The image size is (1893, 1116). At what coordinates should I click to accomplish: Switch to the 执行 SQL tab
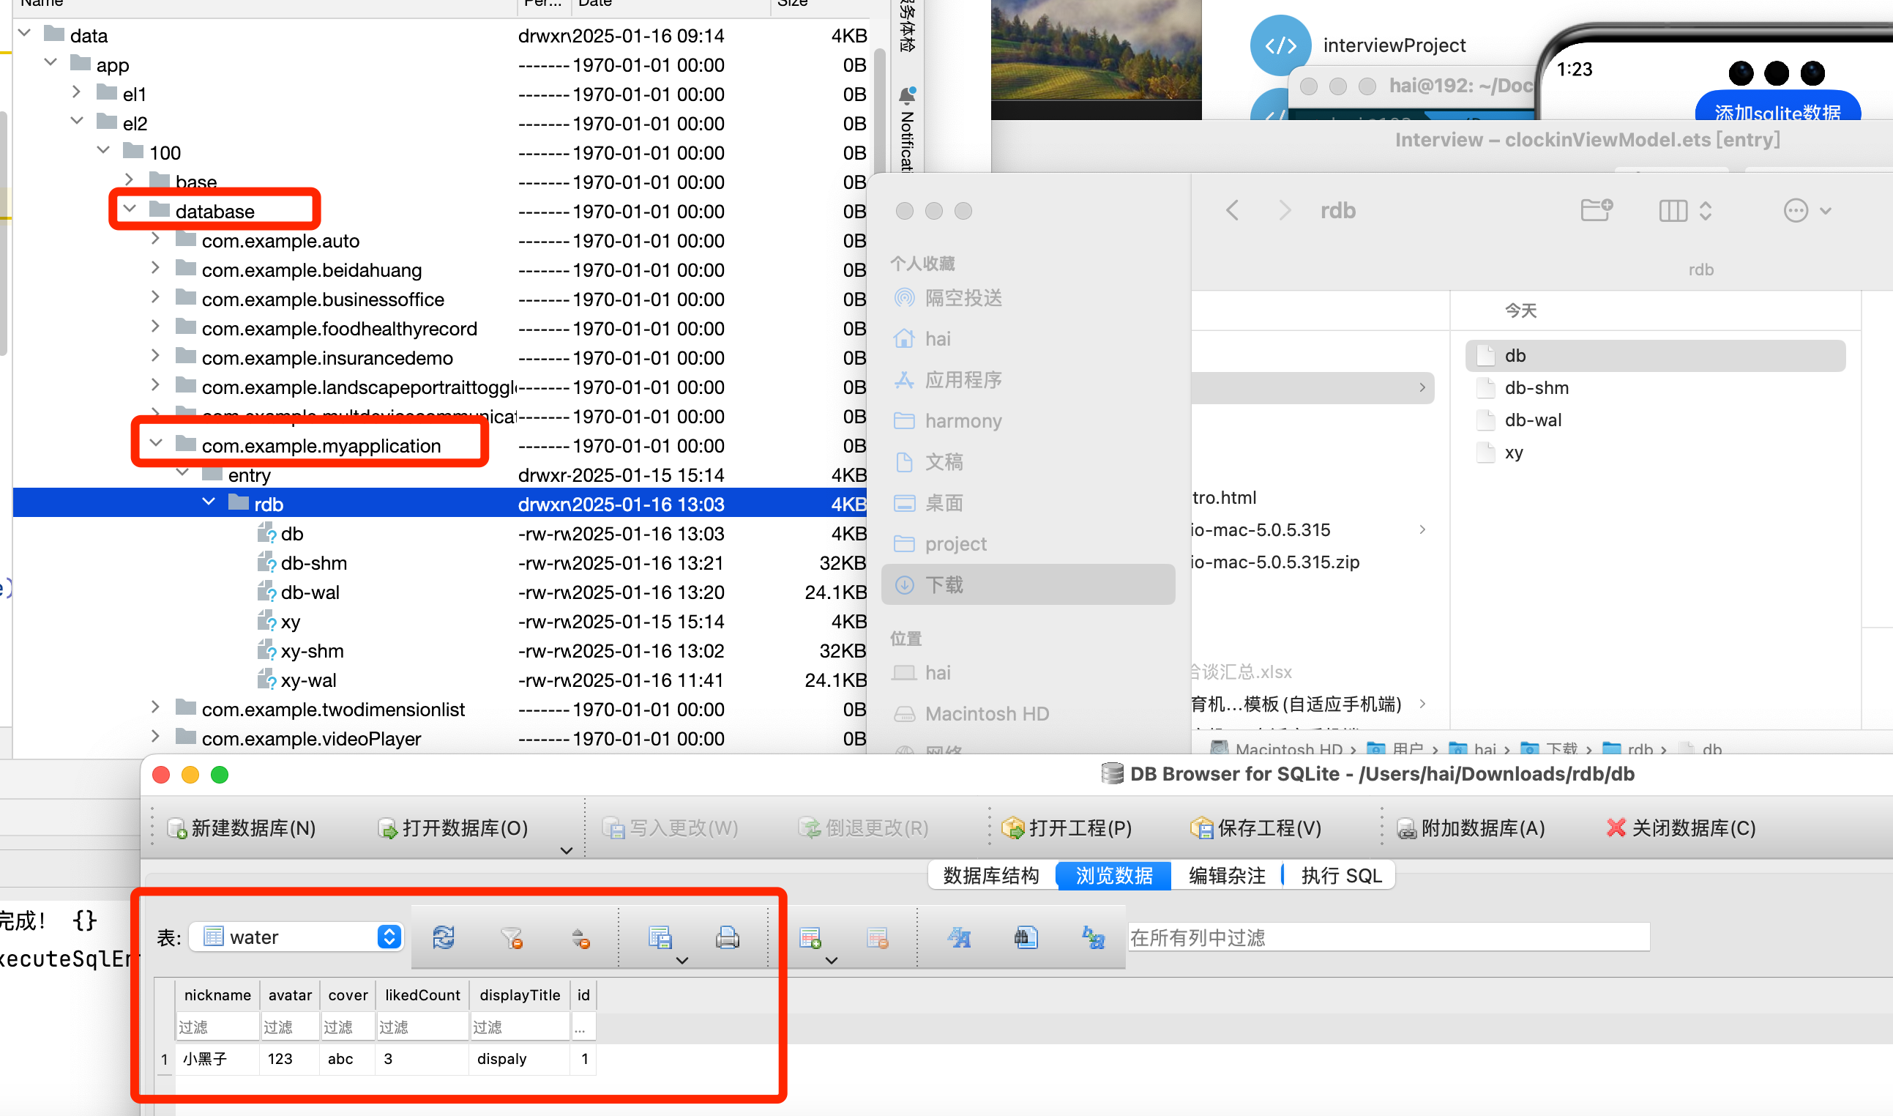tap(1340, 875)
